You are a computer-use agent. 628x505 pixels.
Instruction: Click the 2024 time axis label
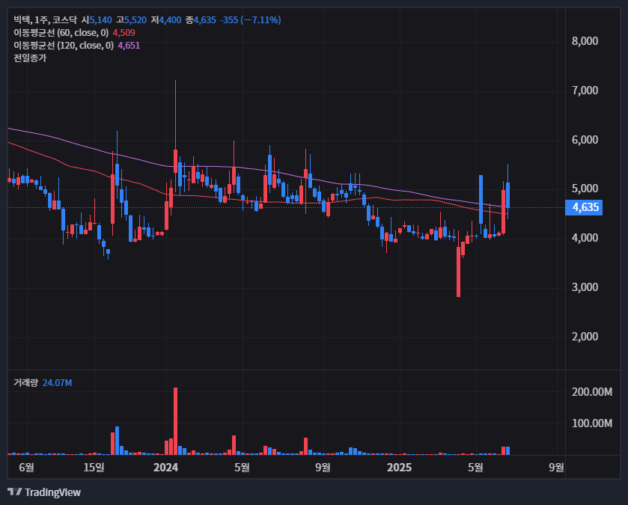(x=166, y=468)
